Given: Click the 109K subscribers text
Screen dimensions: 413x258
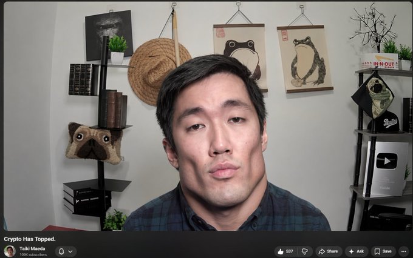Looking at the screenshot, I should coord(33,254).
